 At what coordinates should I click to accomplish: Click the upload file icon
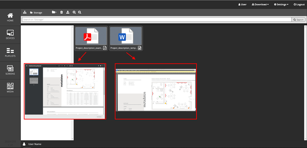(x=68, y=12)
